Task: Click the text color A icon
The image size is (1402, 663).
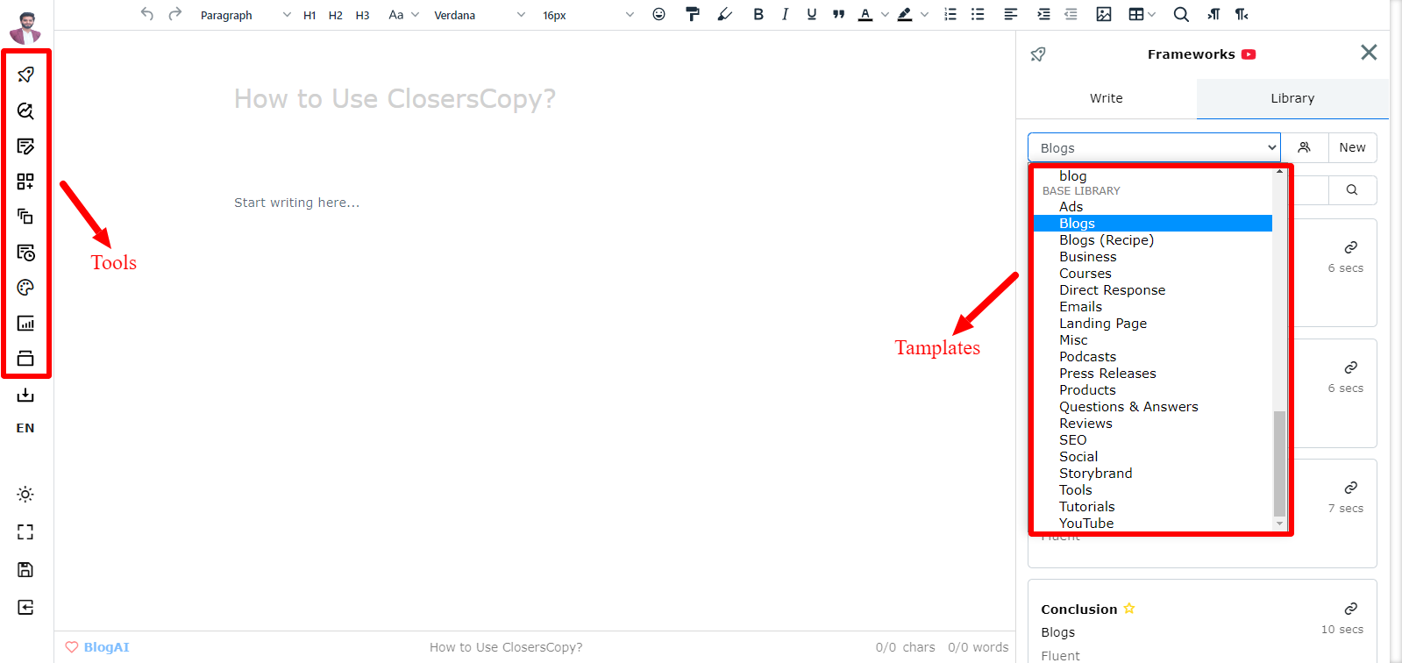Action: click(865, 14)
